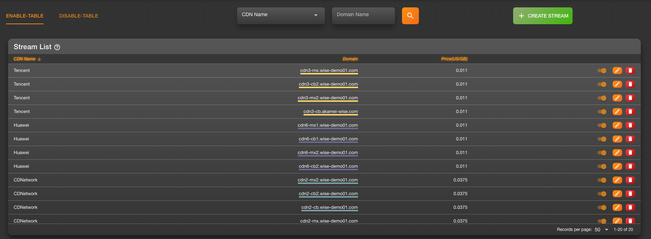Click the CREATE STREAM button
The width and height of the screenshot is (651, 239).
pos(543,16)
